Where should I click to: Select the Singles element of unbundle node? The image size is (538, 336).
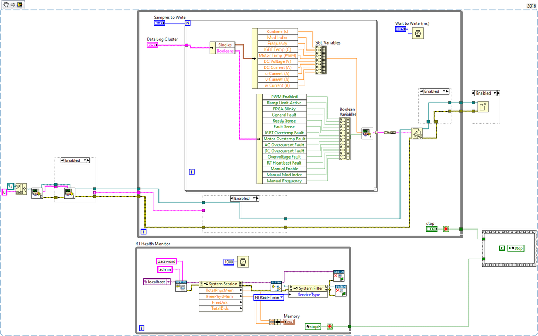(x=225, y=45)
